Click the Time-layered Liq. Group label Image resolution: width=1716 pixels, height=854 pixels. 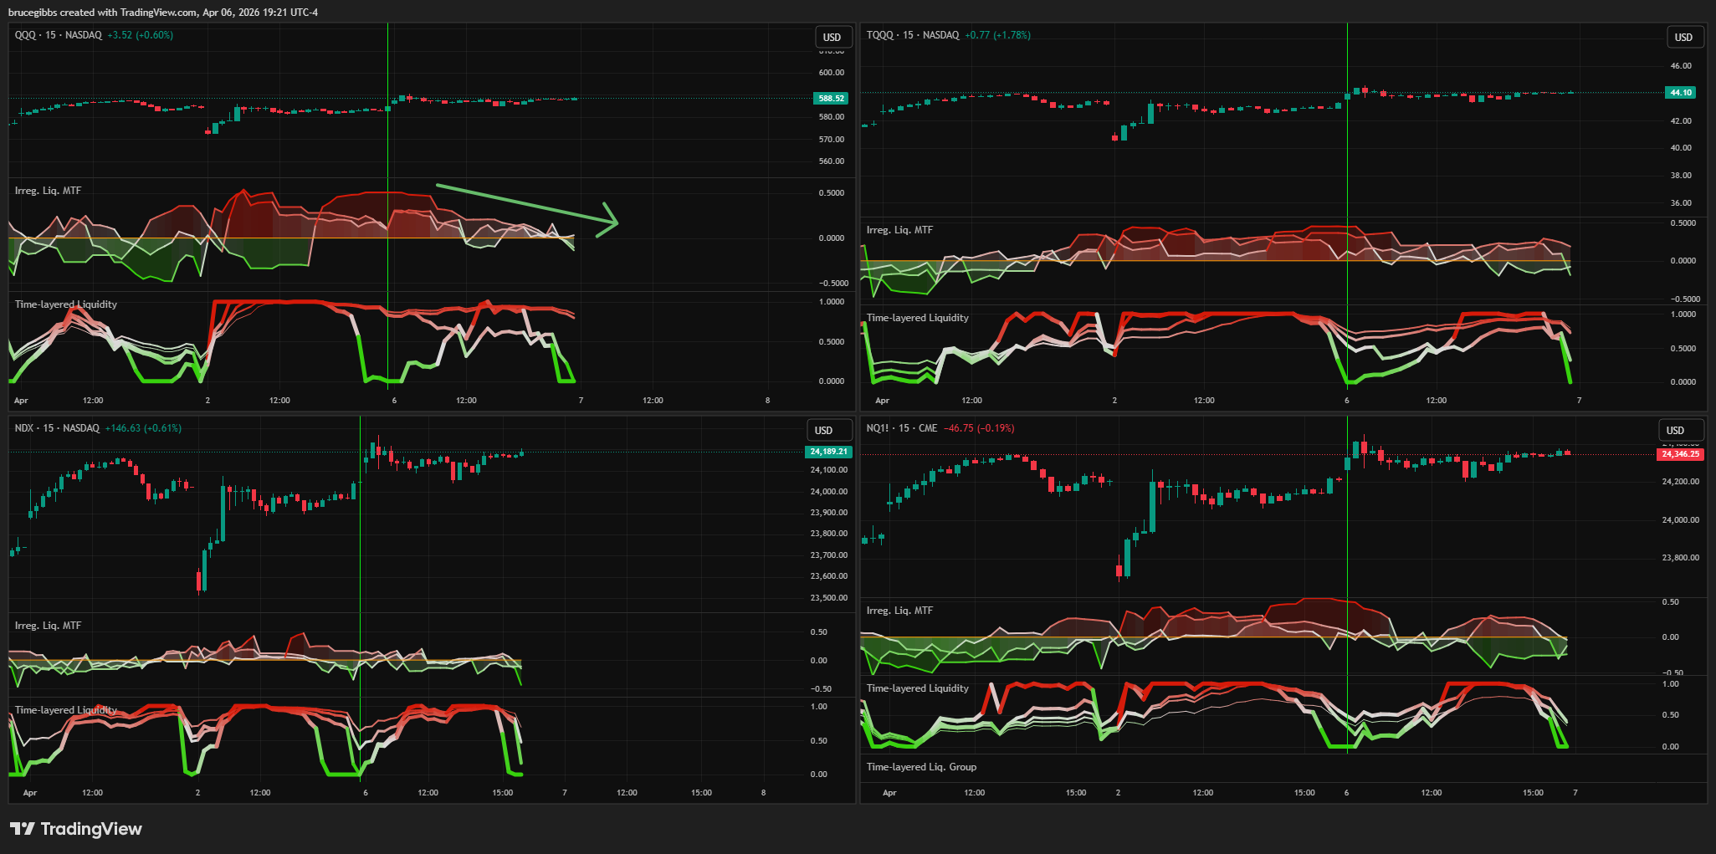point(921,767)
